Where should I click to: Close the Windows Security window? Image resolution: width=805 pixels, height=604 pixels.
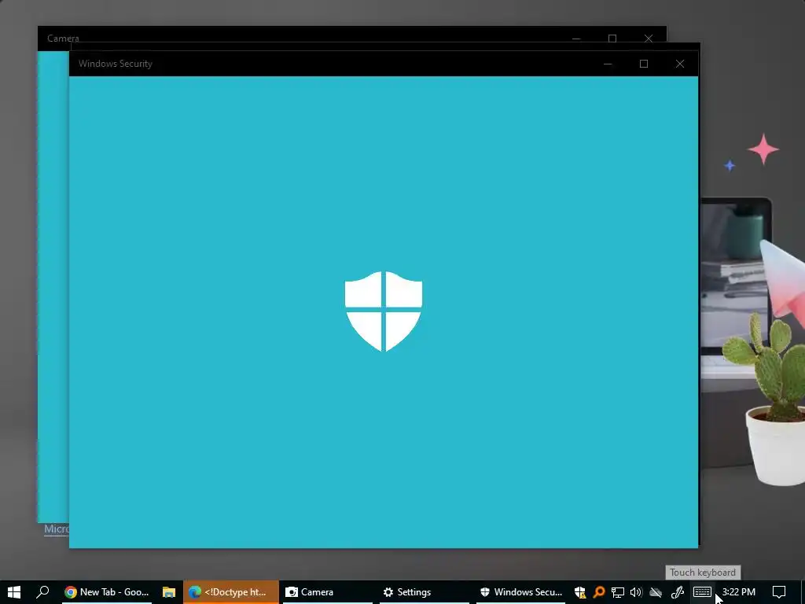680,64
